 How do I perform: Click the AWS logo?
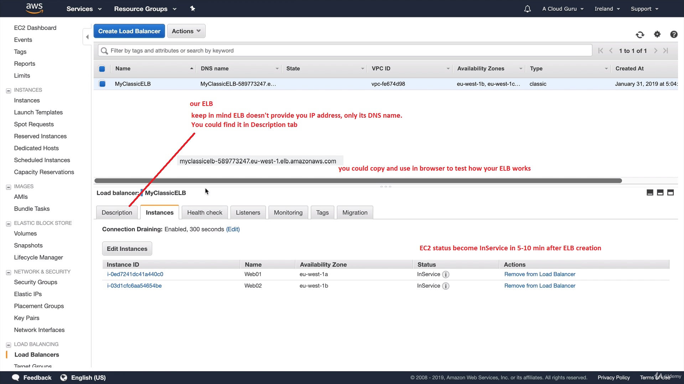coord(35,8)
